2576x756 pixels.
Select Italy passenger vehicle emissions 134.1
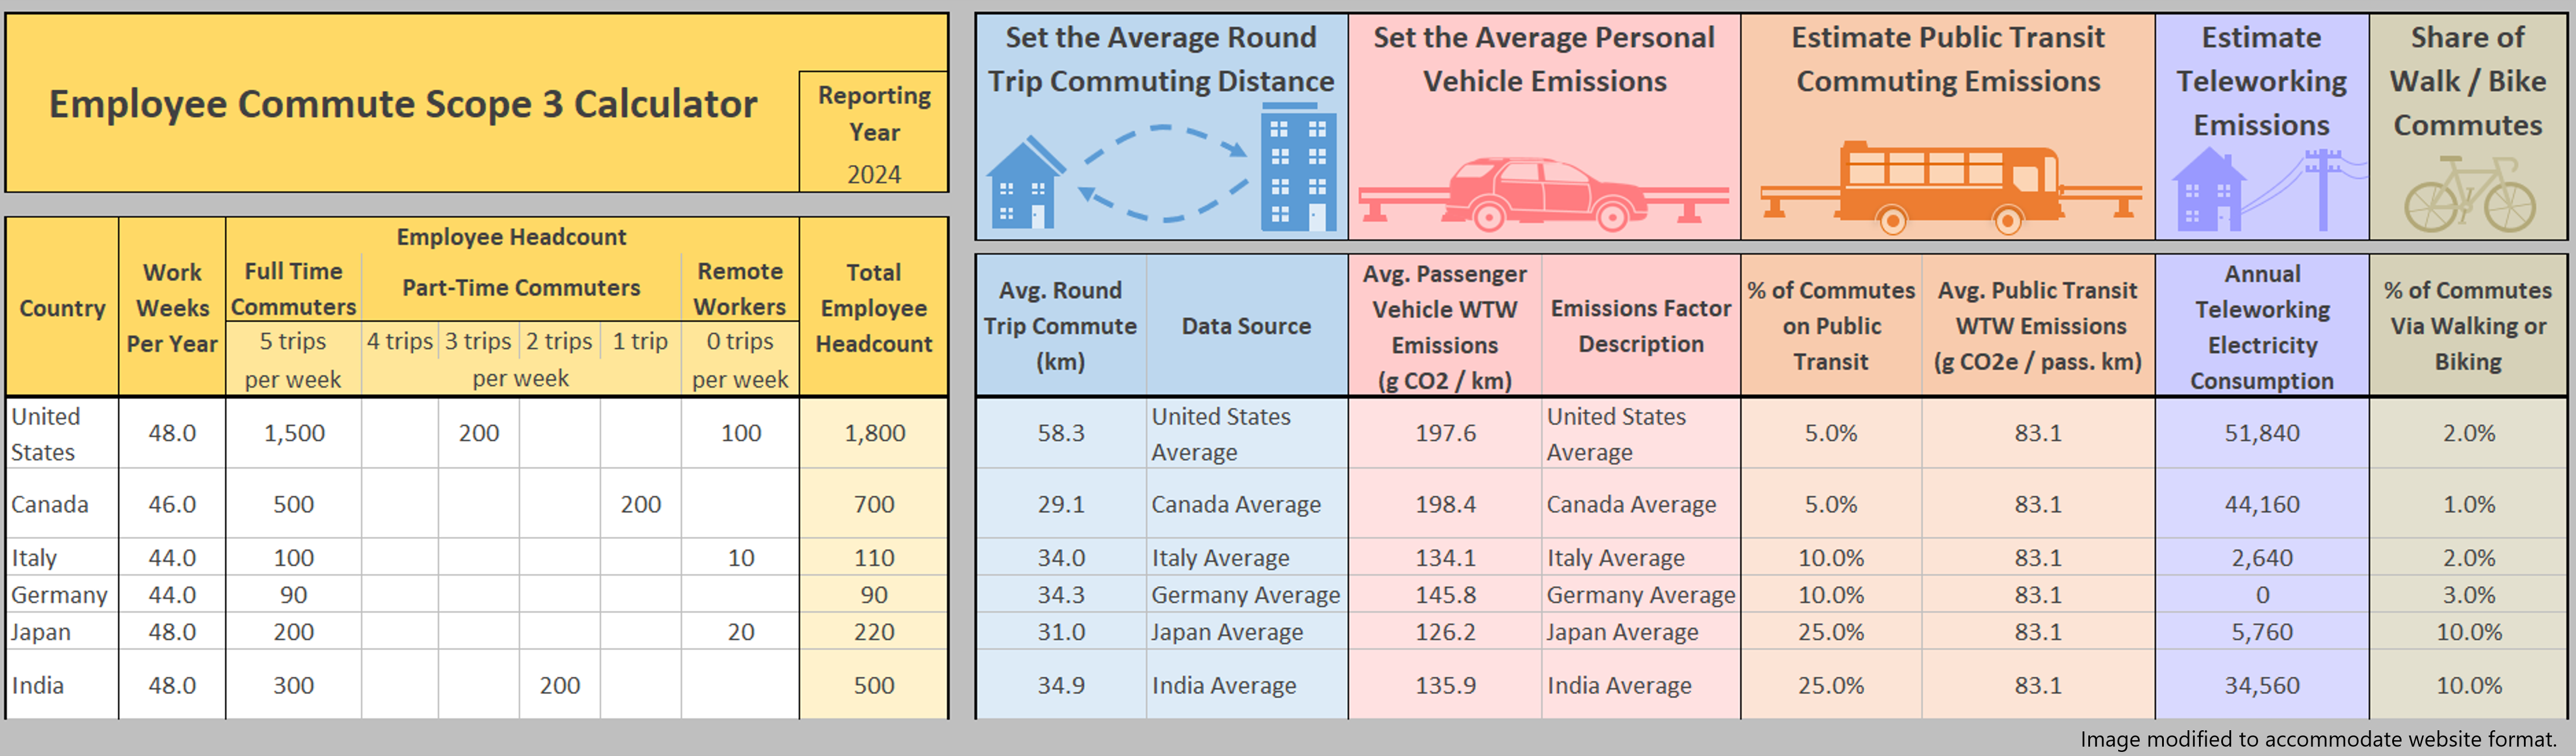[x=1444, y=558]
